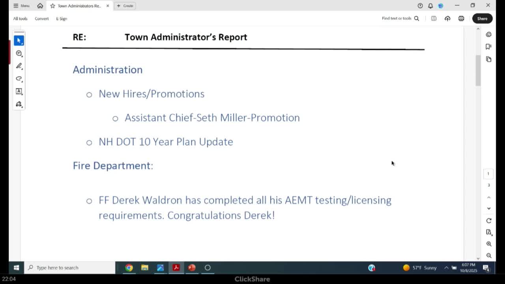The width and height of the screenshot is (505, 284).
Task: Click the current page number 1 box
Action: (x=488, y=174)
